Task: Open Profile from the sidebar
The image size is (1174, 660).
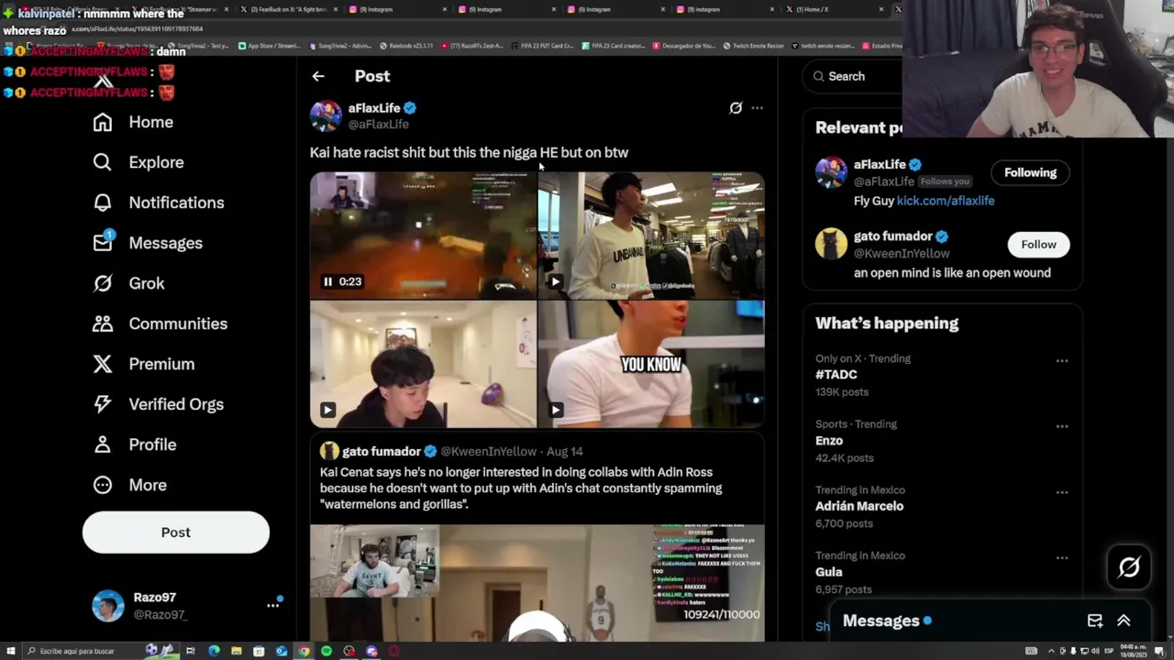Action: (x=134, y=445)
